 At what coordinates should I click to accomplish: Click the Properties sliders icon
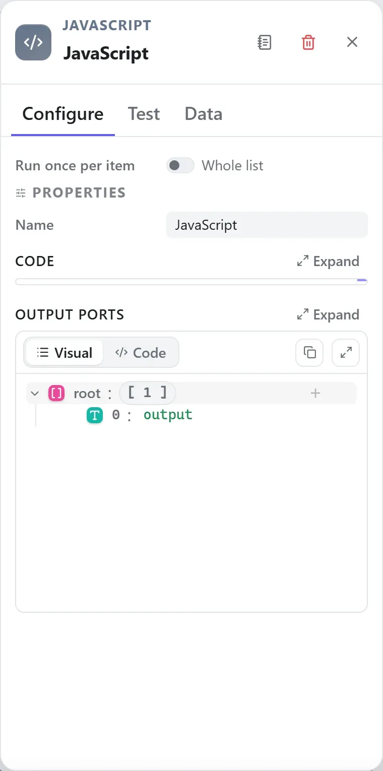(21, 193)
